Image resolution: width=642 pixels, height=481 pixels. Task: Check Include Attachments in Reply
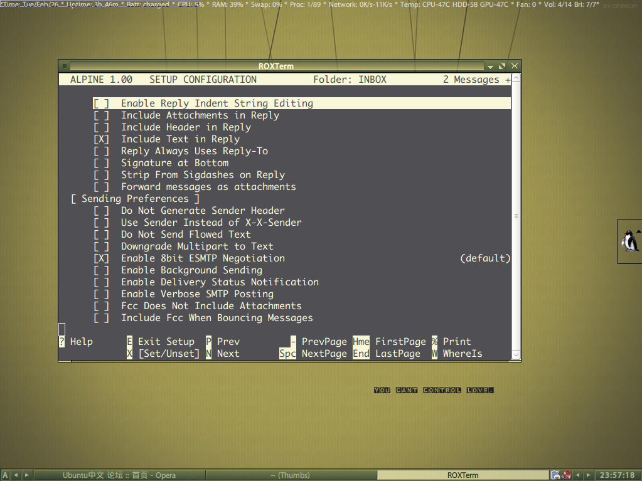101,115
